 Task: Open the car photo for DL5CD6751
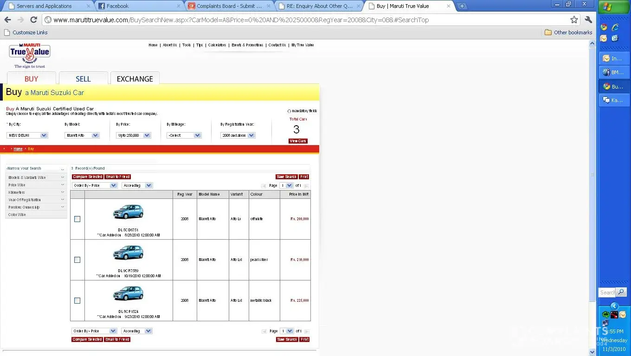(x=128, y=212)
